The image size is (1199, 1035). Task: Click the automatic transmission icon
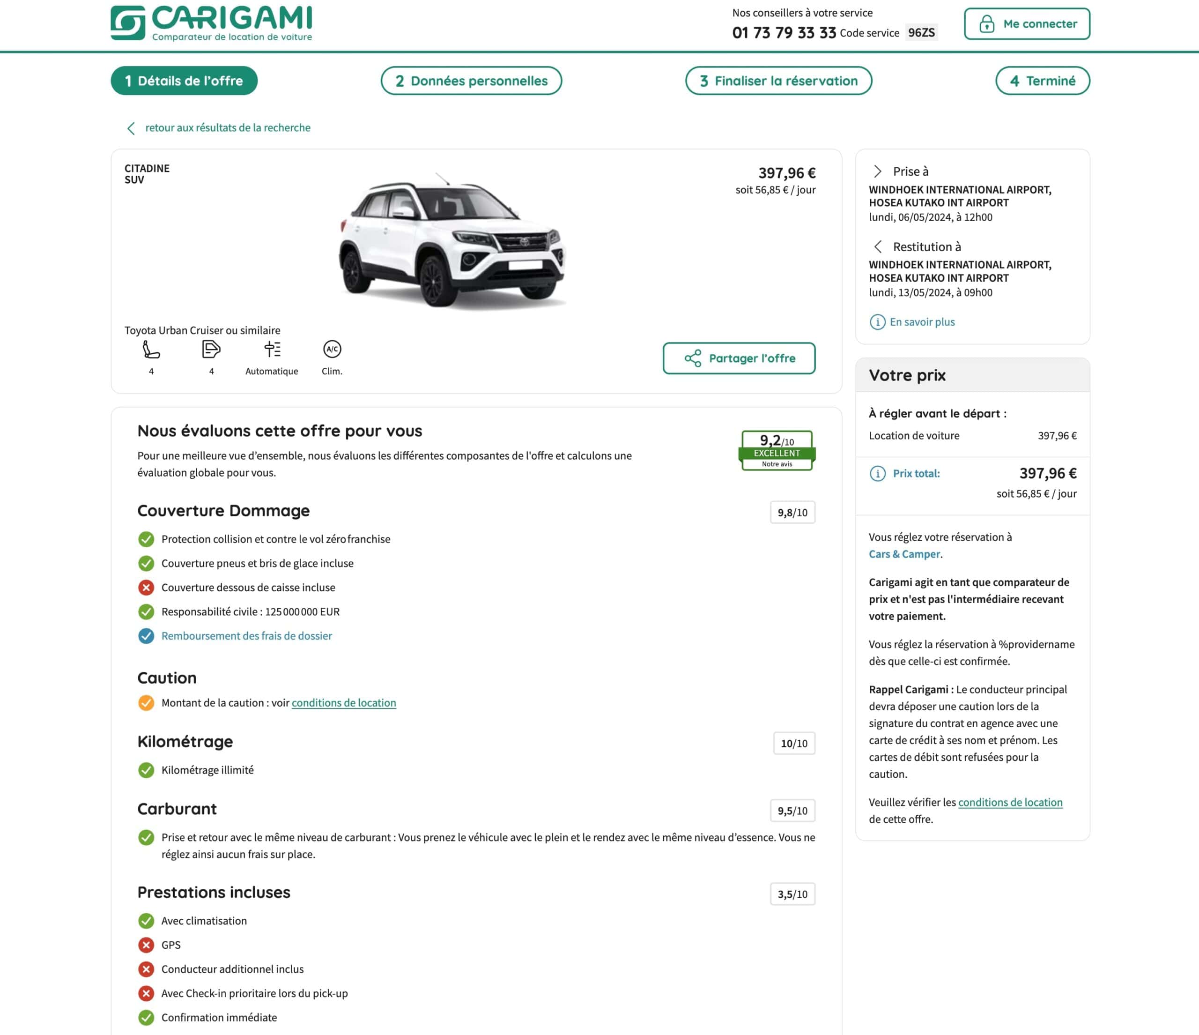[x=272, y=349]
